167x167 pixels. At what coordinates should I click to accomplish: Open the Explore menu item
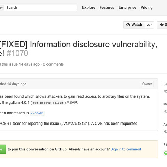click(x=89, y=8)
